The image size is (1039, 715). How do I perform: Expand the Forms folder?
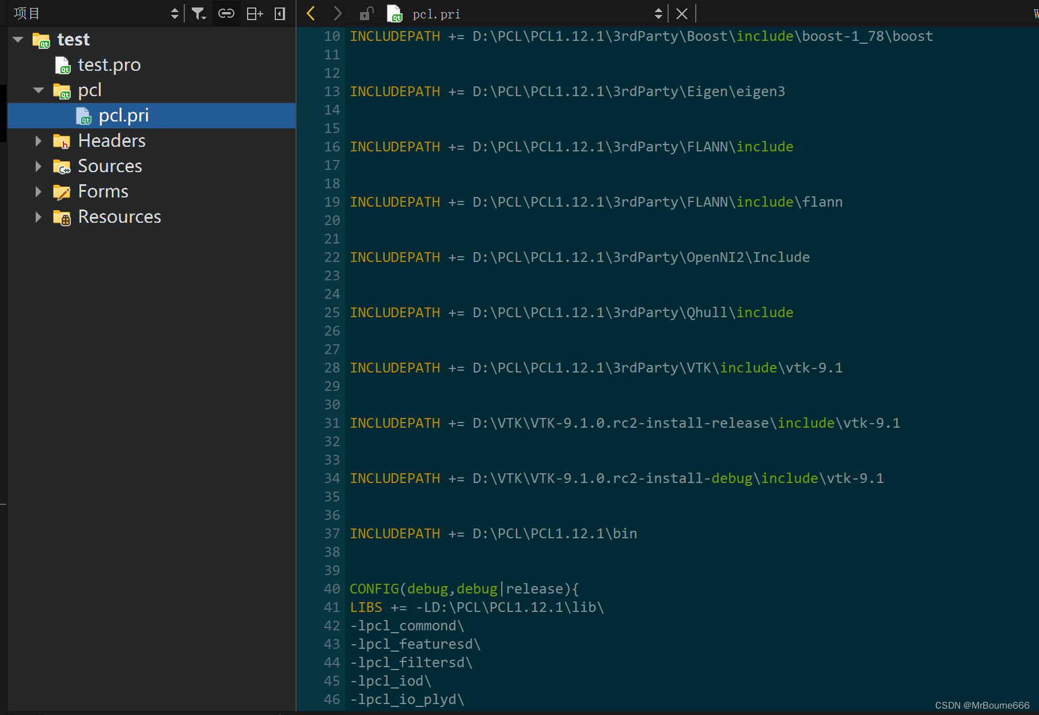point(39,192)
